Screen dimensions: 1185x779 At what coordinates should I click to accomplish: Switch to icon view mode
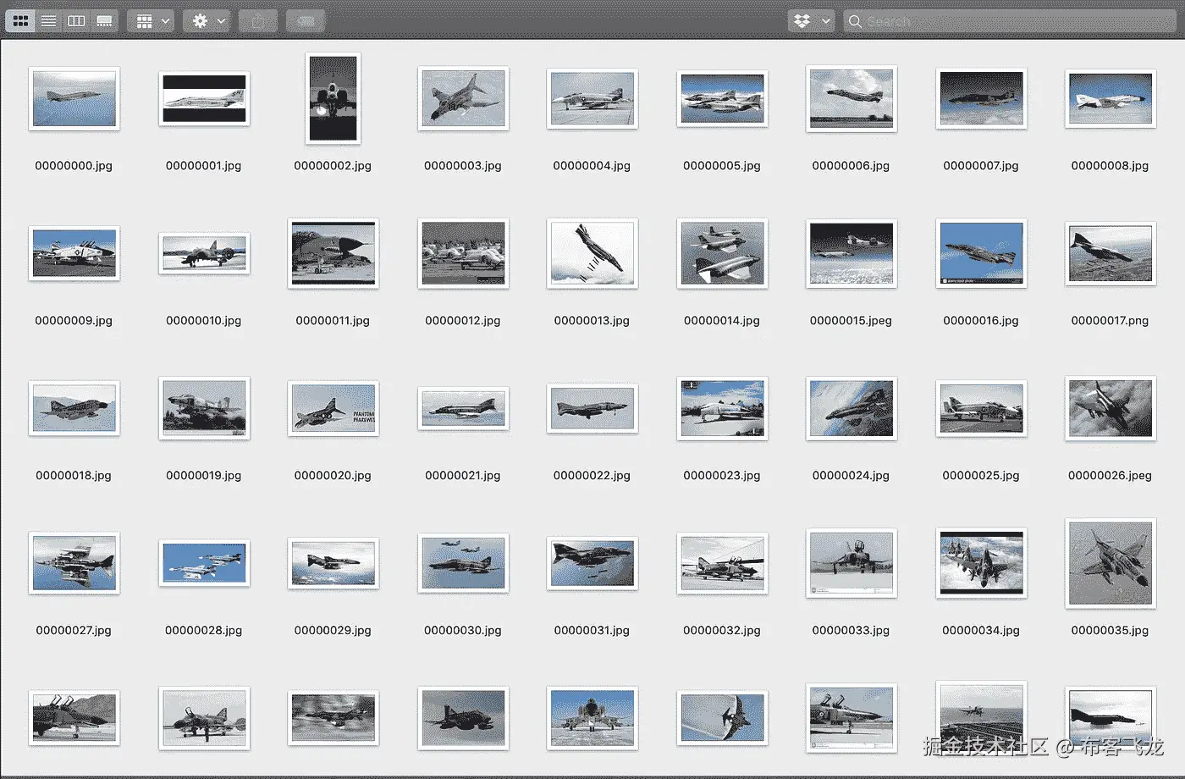[21, 21]
